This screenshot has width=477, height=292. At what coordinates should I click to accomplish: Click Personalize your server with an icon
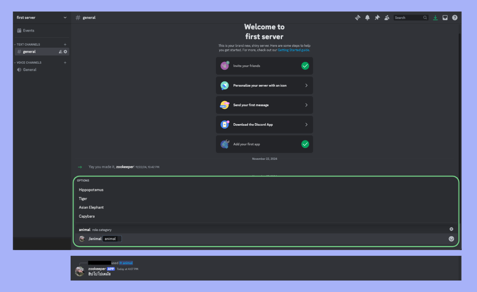(x=264, y=85)
